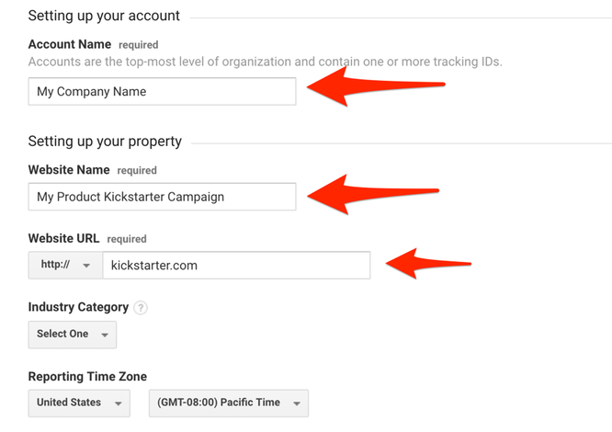Viewport: 612px width, 432px height.
Task: Click the 'Setting up your account' heading
Action: 104,17
